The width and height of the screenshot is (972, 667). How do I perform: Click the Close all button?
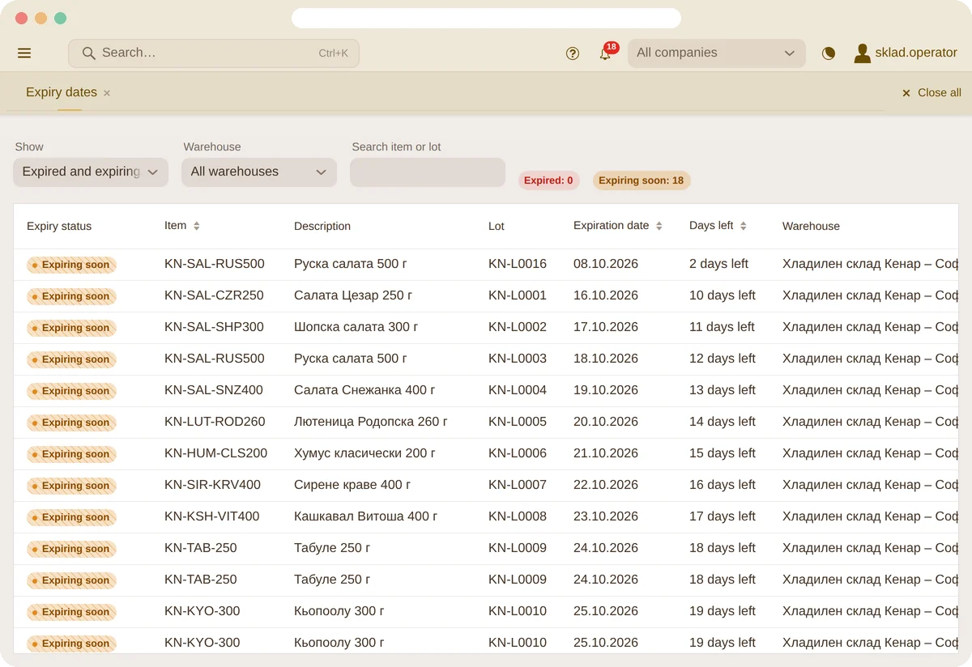click(932, 93)
